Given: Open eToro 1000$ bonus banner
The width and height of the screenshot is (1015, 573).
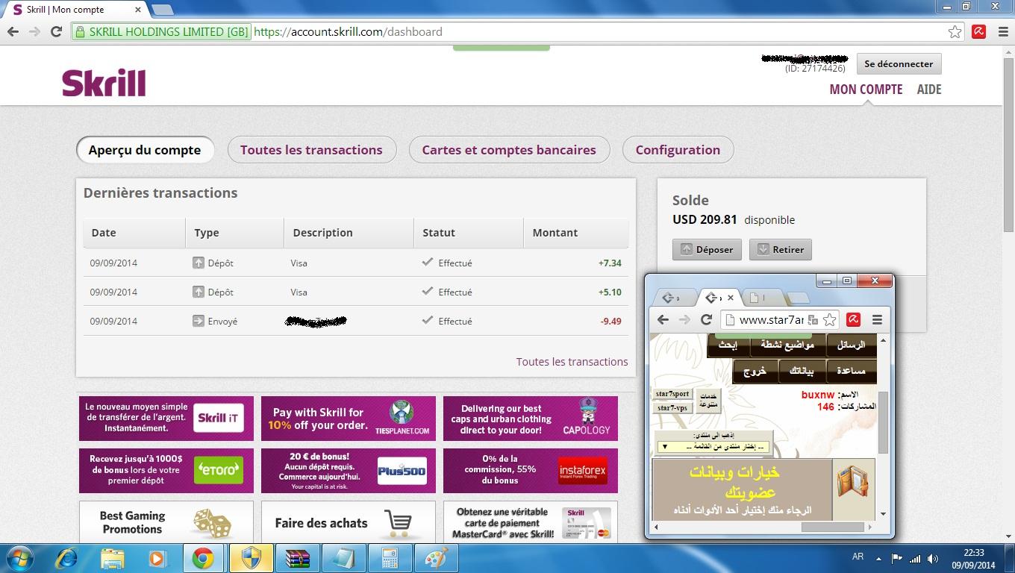Looking at the screenshot, I should point(166,471).
